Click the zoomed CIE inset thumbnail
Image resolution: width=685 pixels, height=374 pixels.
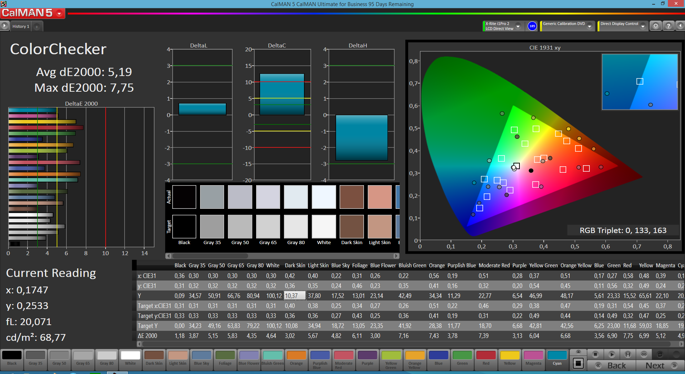[x=640, y=82]
